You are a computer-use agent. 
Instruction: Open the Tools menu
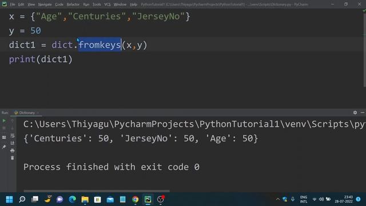pyautogui.click(x=97, y=5)
